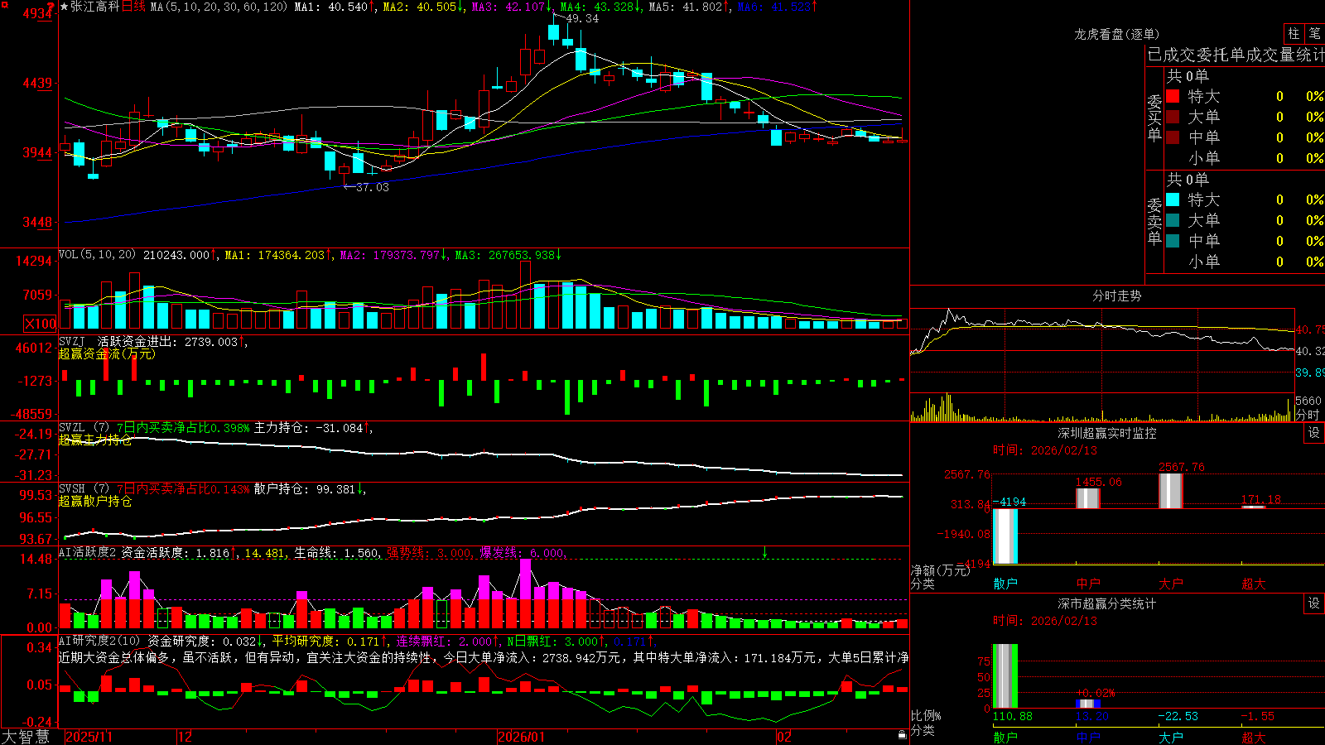
Task: Click the 超大 171.18 bar
Action: [x=1254, y=506]
